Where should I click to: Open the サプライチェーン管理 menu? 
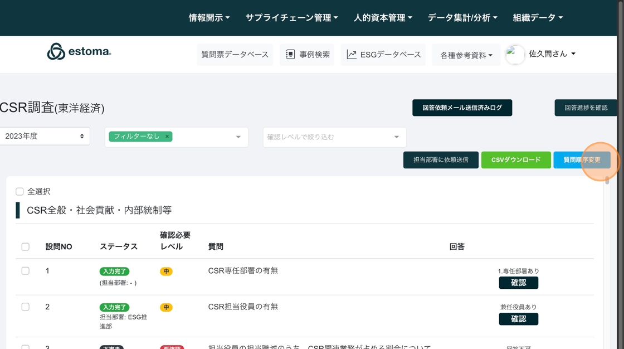pyautogui.click(x=291, y=18)
